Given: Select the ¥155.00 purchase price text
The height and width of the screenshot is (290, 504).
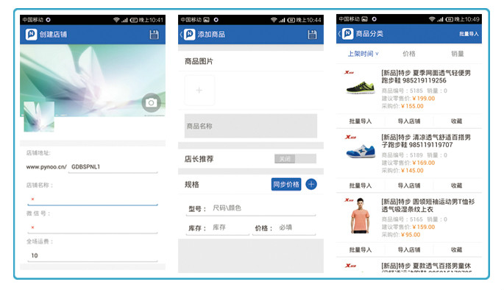Looking at the screenshot, I should pyautogui.click(x=412, y=106).
